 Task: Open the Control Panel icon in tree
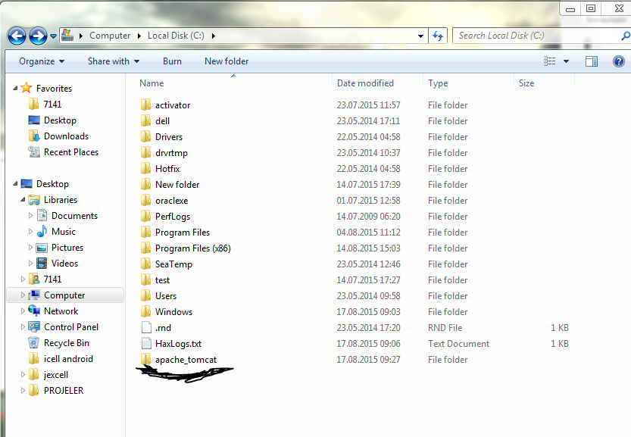[34, 326]
